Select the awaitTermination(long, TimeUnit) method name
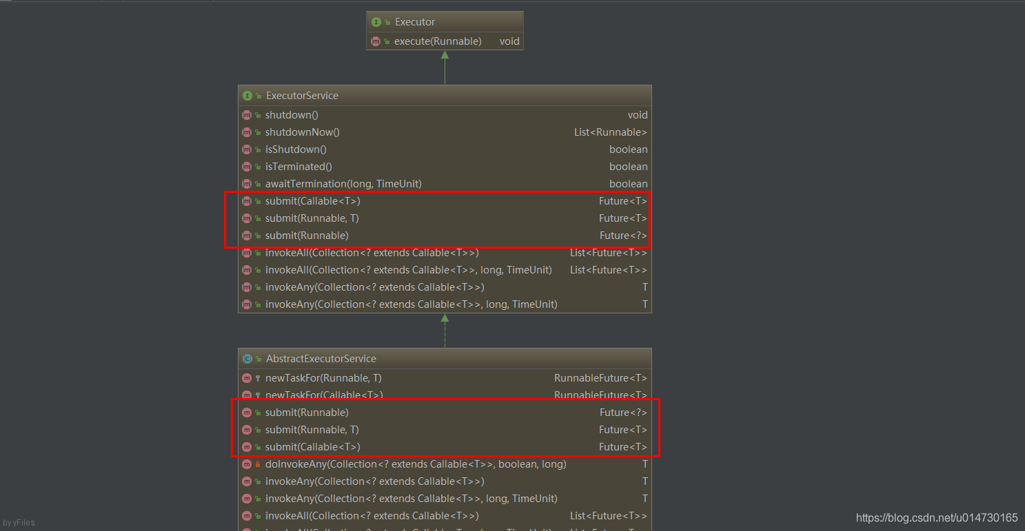 pos(343,184)
